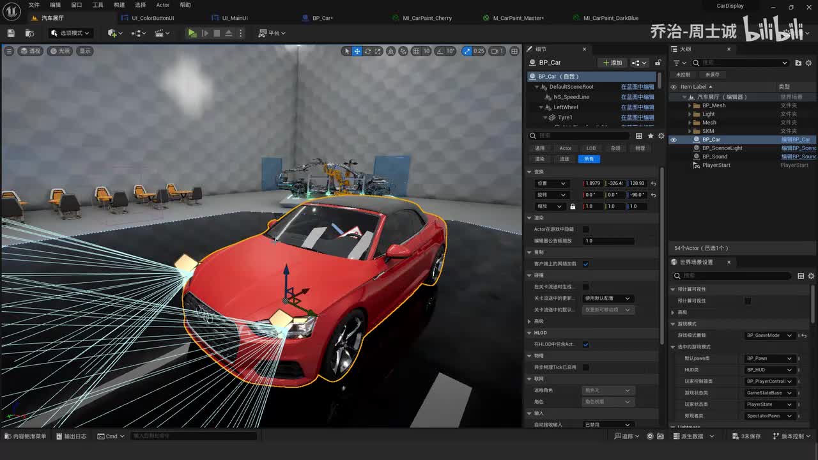
Task: Click the 添加 add component button
Action: click(x=612, y=63)
